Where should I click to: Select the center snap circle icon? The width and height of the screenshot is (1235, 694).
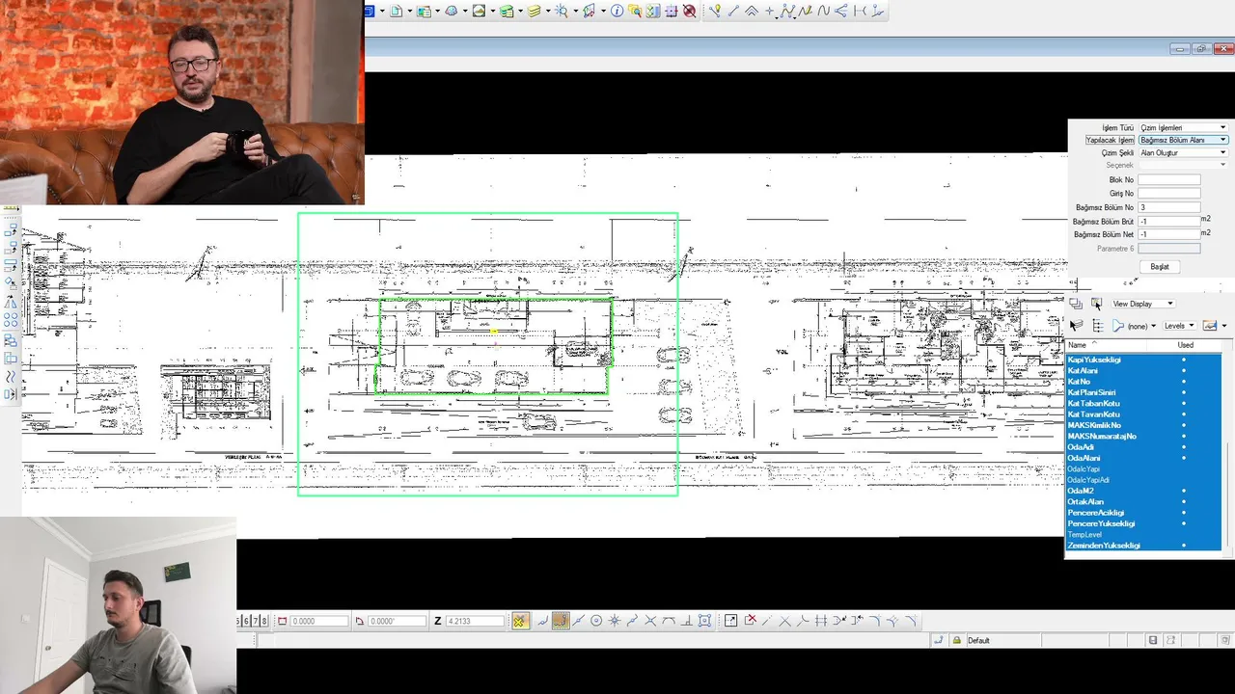click(596, 621)
